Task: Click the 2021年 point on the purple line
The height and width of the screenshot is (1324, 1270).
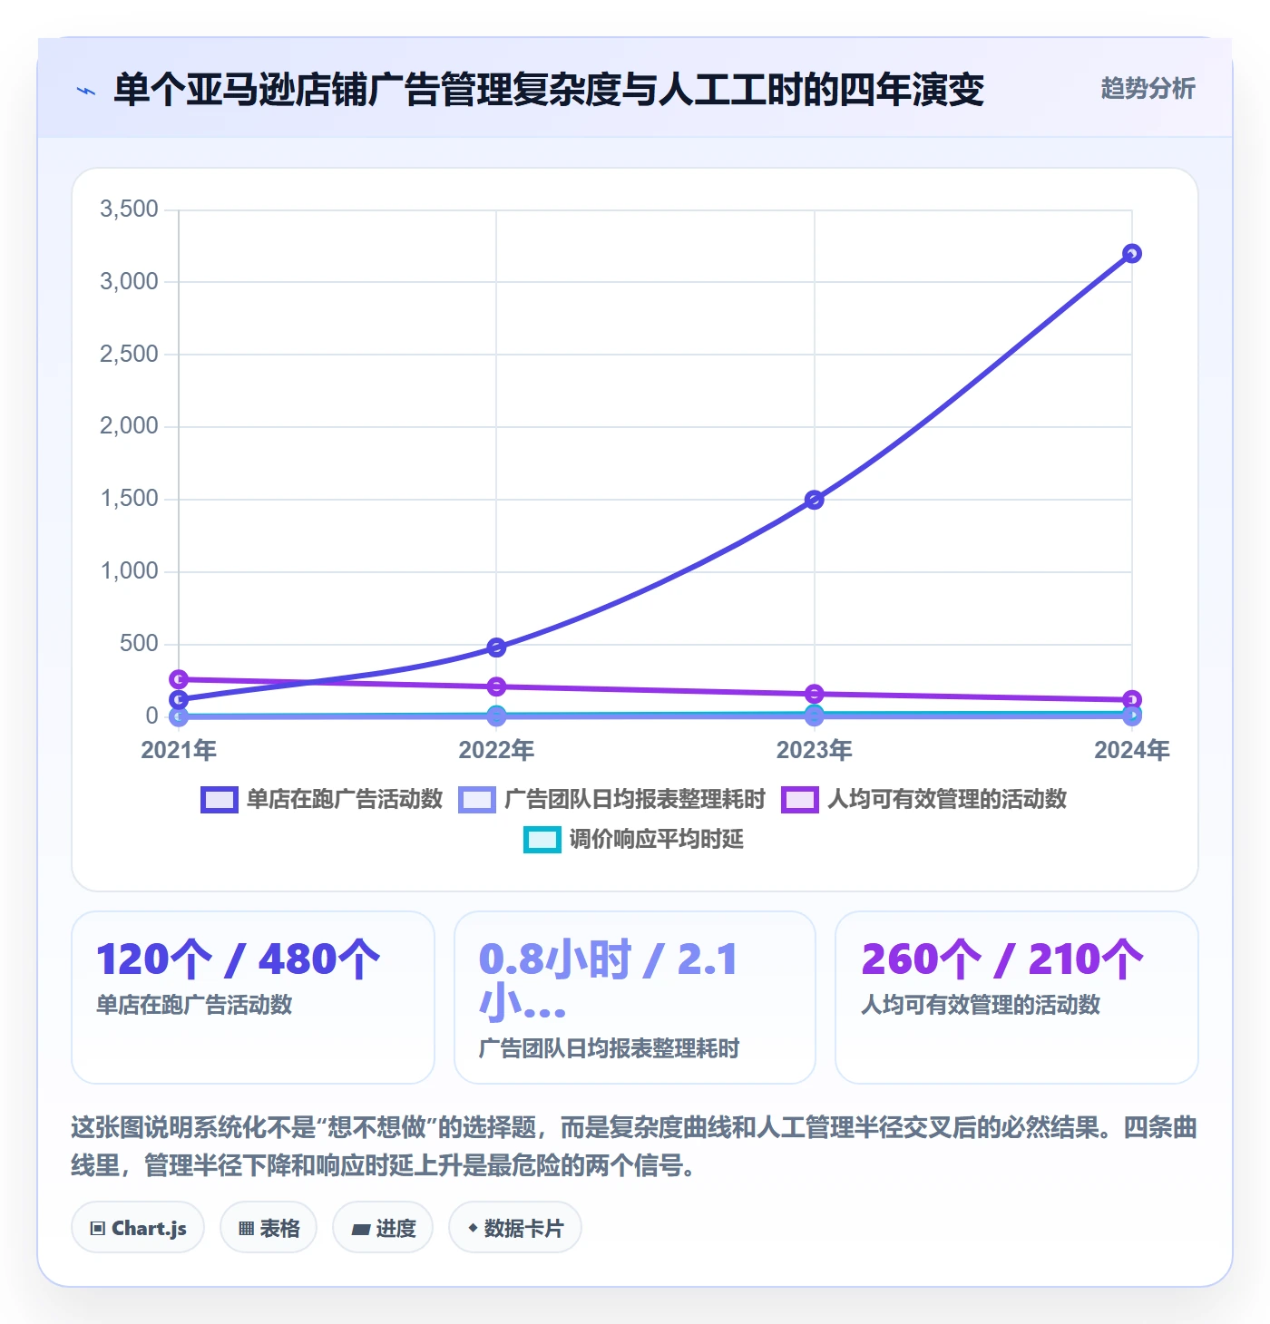Action: [x=179, y=679]
